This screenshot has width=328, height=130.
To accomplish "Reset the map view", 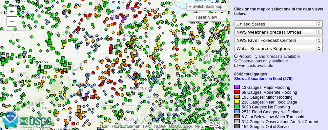I will [206, 17].
